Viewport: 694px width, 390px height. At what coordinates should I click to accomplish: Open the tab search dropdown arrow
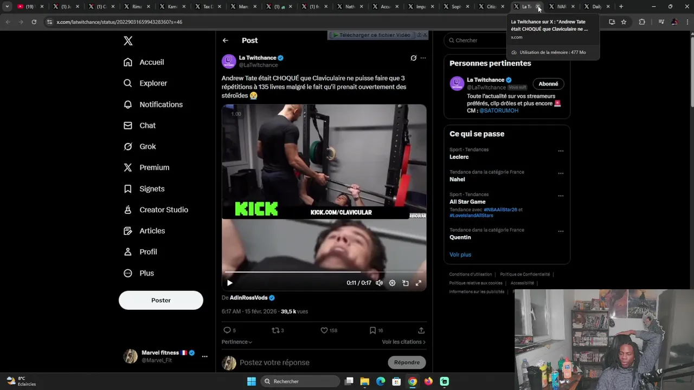(x=7, y=6)
